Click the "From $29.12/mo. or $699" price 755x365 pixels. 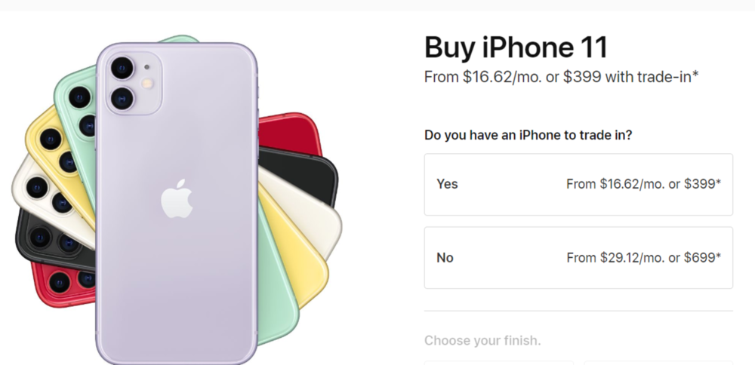click(x=643, y=258)
